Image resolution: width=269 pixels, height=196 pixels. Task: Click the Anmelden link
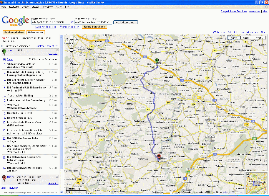(x=254, y=11)
